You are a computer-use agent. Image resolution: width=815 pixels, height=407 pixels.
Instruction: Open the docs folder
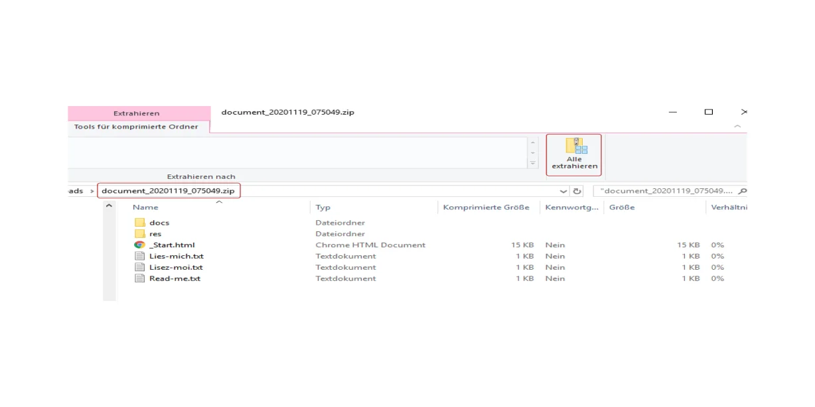[159, 222]
